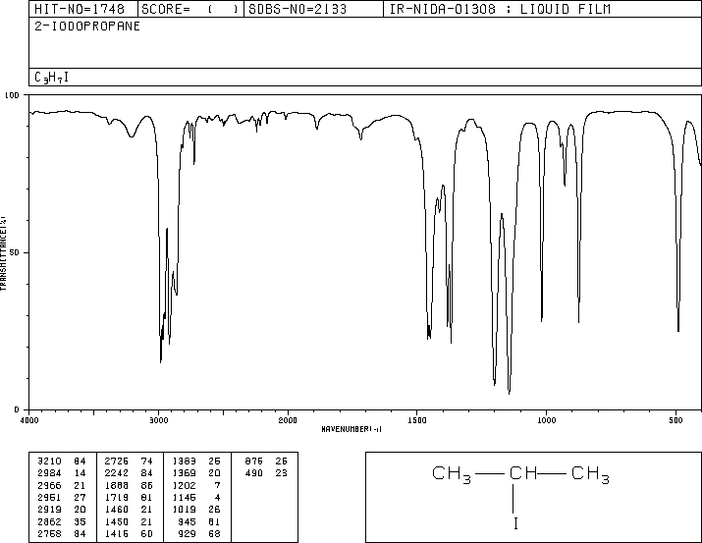Select peak table entry 929
Image resolution: width=702 pixels, height=543 pixels.
click(x=187, y=533)
